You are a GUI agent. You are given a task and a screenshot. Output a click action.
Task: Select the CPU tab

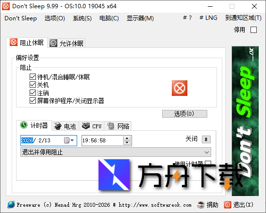click(91, 126)
